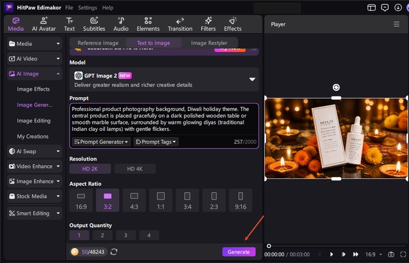Open the File menu

point(69,8)
